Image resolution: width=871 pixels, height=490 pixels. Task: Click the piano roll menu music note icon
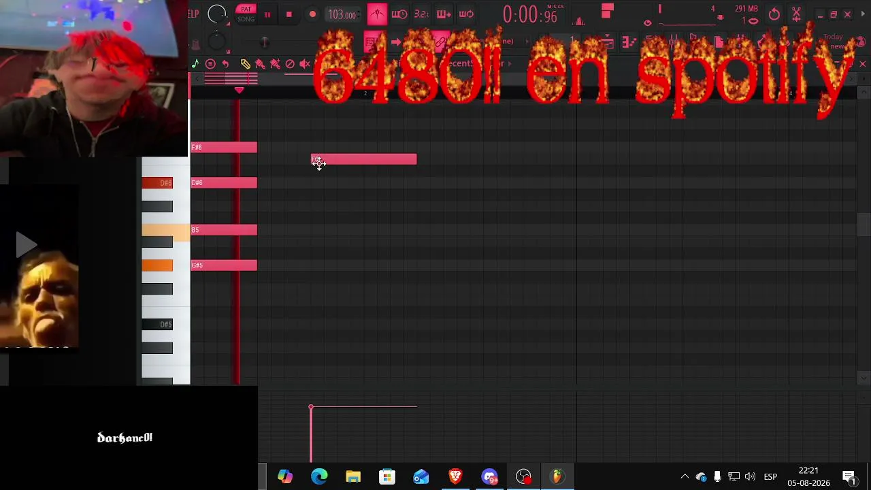tap(195, 64)
